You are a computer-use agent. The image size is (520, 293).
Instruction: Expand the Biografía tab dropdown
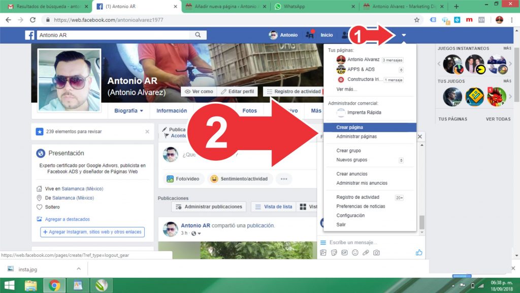tap(128, 110)
